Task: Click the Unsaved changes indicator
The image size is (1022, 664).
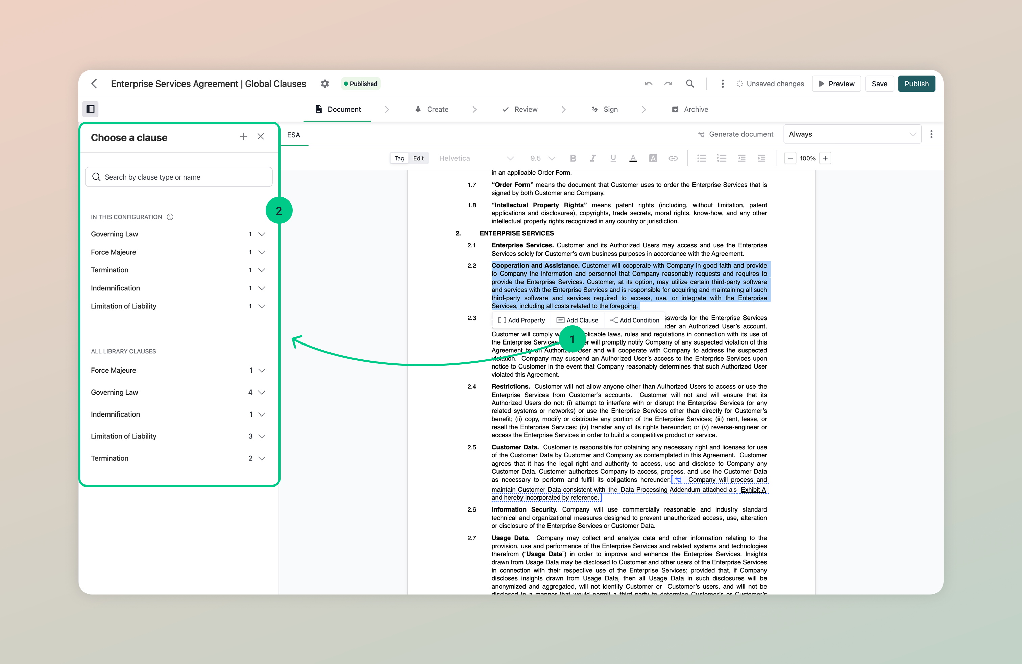Action: [x=770, y=84]
